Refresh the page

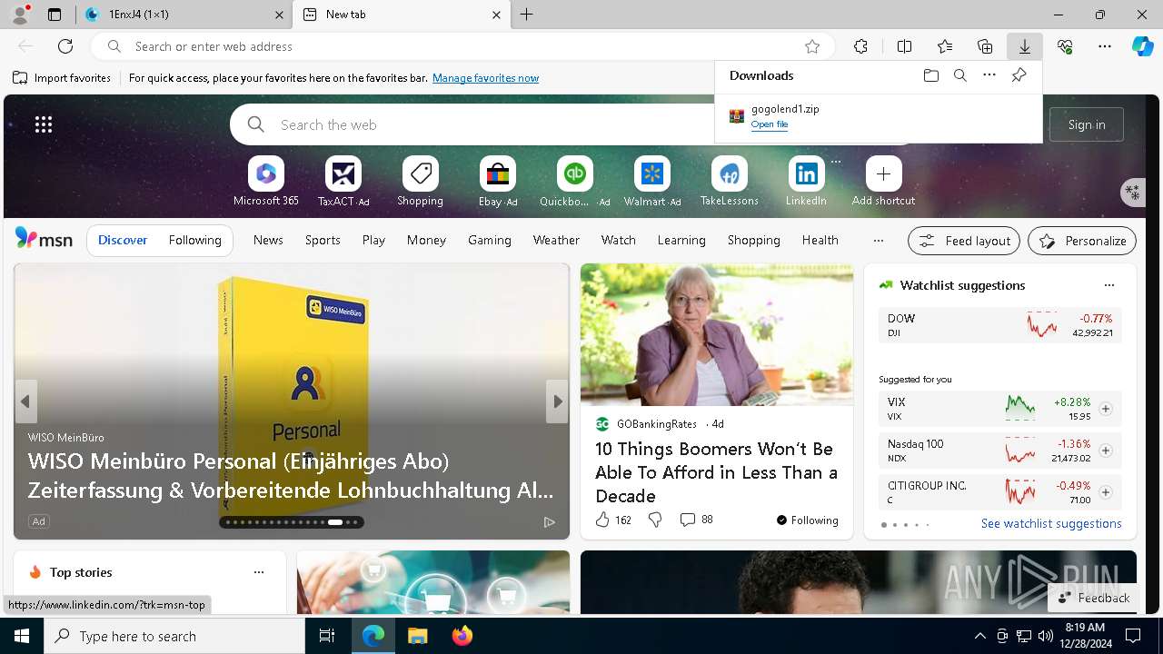pos(65,46)
